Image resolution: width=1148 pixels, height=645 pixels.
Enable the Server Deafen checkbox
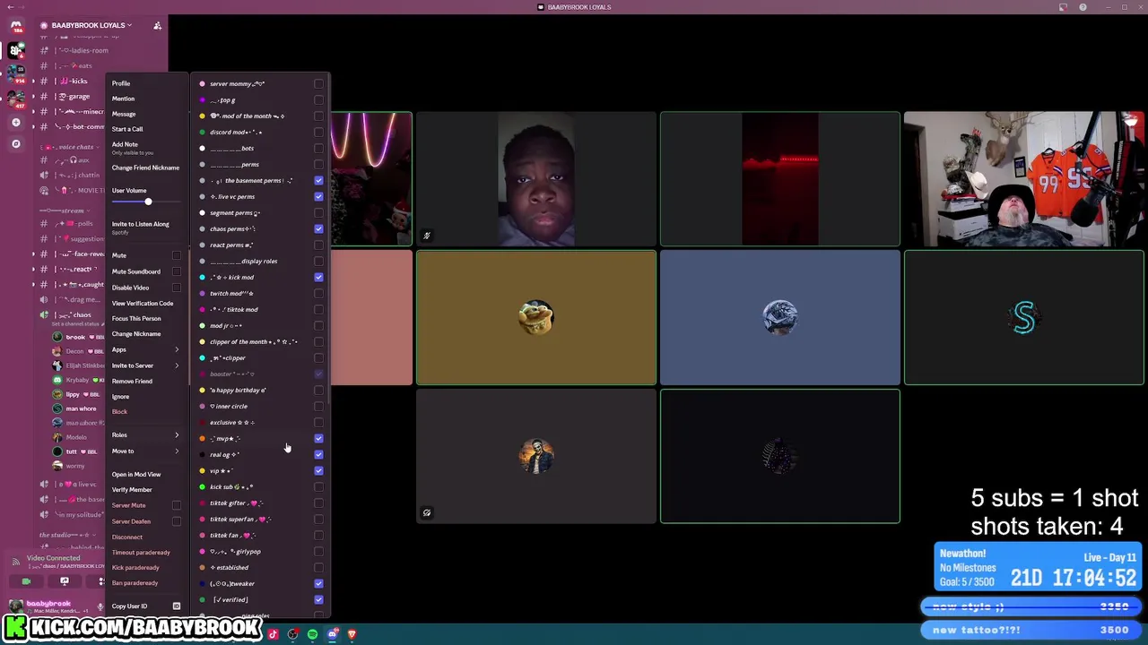176,521
